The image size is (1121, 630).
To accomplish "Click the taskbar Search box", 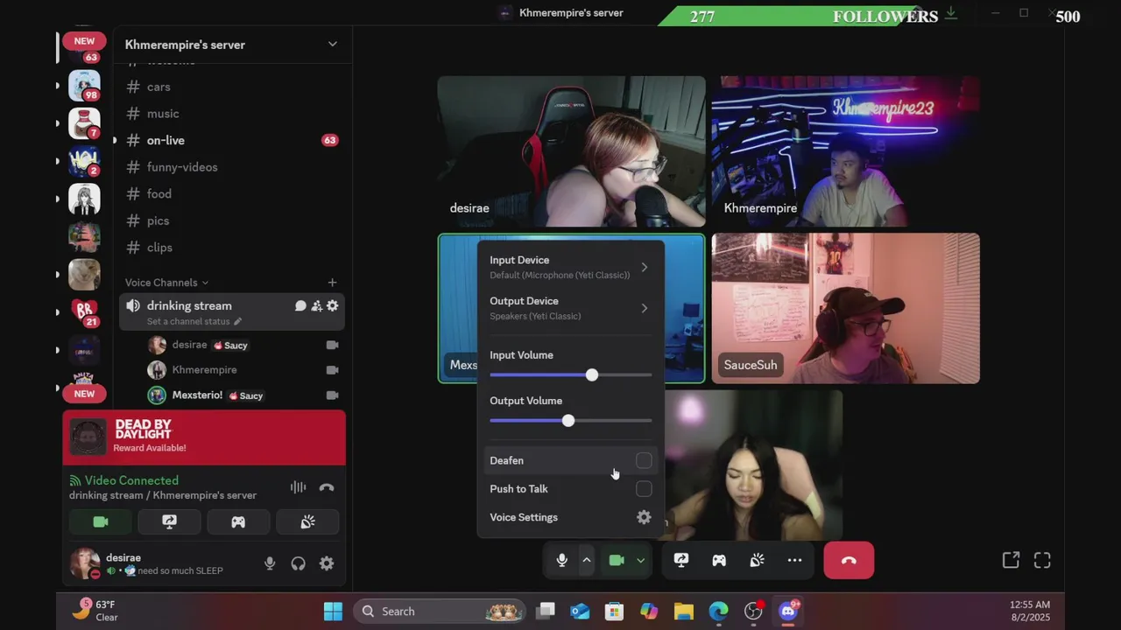I will [x=439, y=612].
